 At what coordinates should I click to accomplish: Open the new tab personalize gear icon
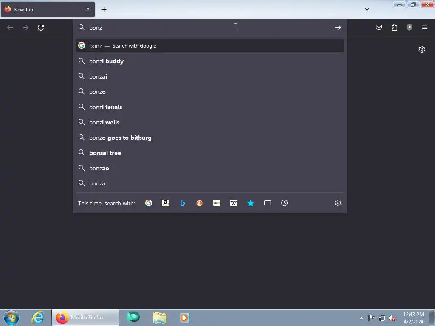pyautogui.click(x=422, y=49)
